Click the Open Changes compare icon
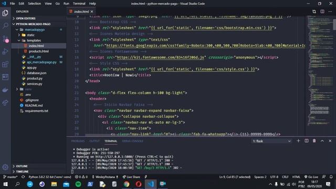Image resolution: width=336 pixels, height=189 pixels. pos(314,12)
